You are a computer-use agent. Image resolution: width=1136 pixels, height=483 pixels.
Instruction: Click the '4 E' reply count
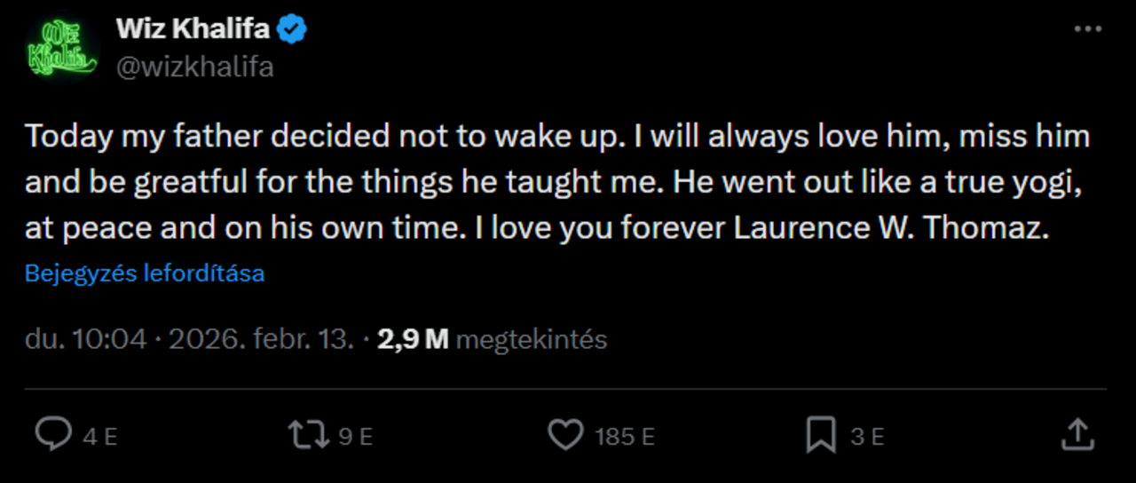click(x=99, y=437)
